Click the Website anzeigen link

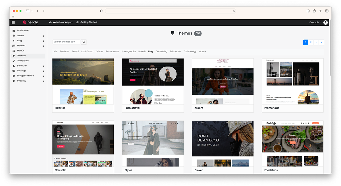61,22
